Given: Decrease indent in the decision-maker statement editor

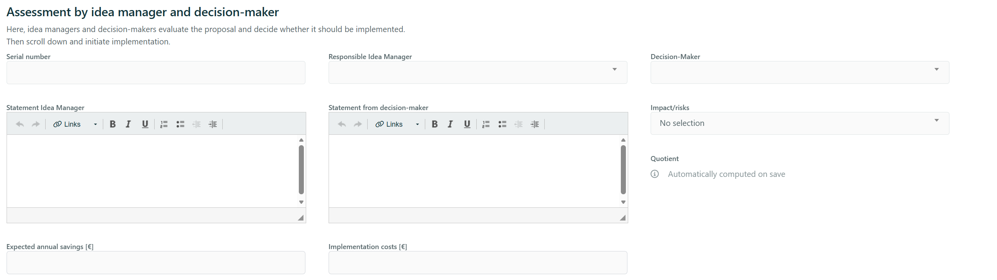Looking at the screenshot, I should pos(519,124).
